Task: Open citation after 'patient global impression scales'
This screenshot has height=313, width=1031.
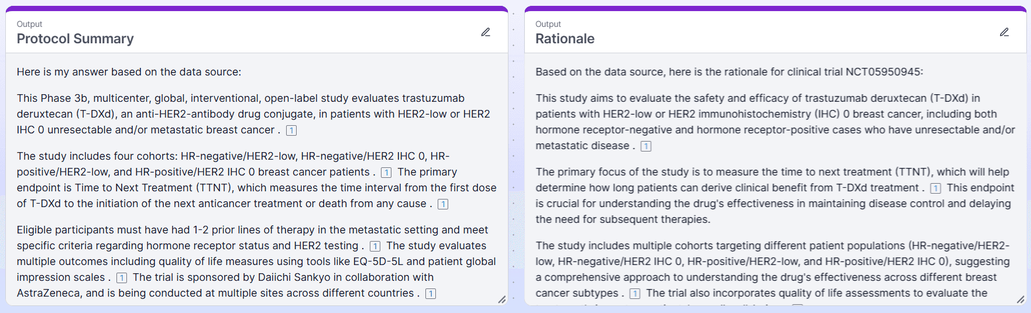Action: click(122, 278)
